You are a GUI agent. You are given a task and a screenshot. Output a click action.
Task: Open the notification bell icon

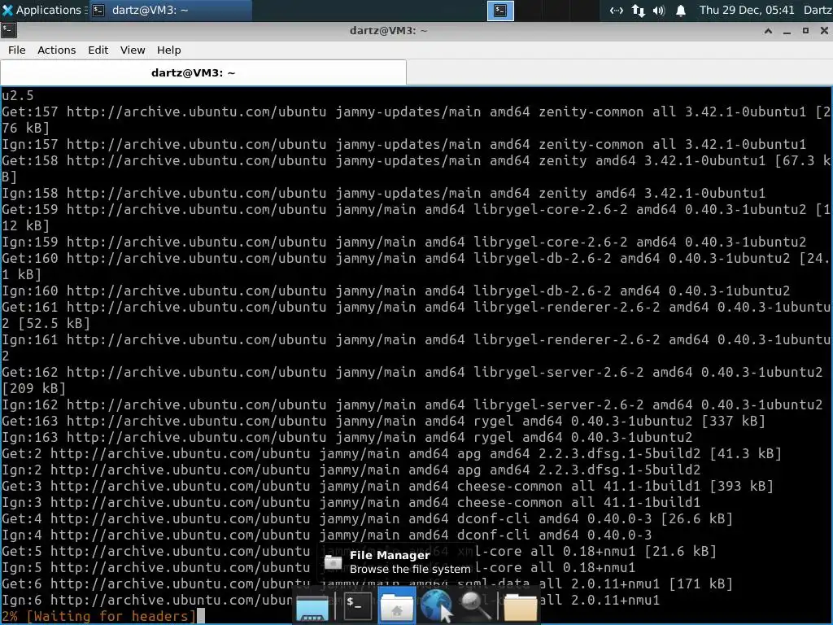[x=681, y=10]
